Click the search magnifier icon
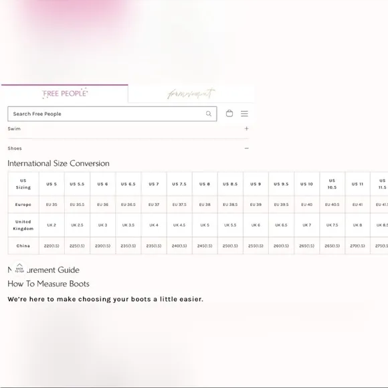Image resolution: width=388 pixels, height=388 pixels. (x=209, y=114)
